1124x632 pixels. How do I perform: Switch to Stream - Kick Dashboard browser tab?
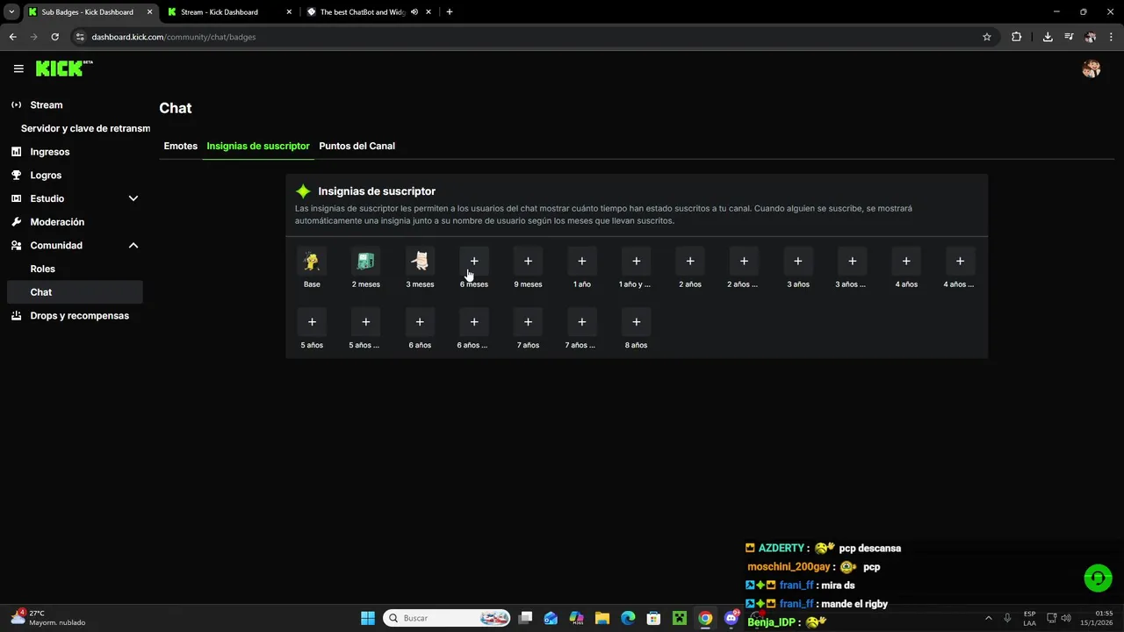[x=228, y=12]
